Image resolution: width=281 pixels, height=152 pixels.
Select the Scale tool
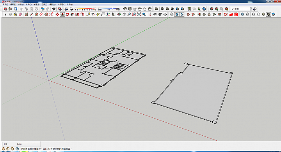pos(77,14)
